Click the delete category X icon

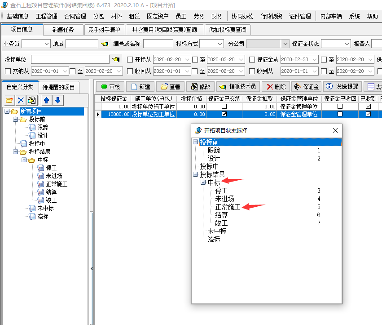tap(20, 100)
